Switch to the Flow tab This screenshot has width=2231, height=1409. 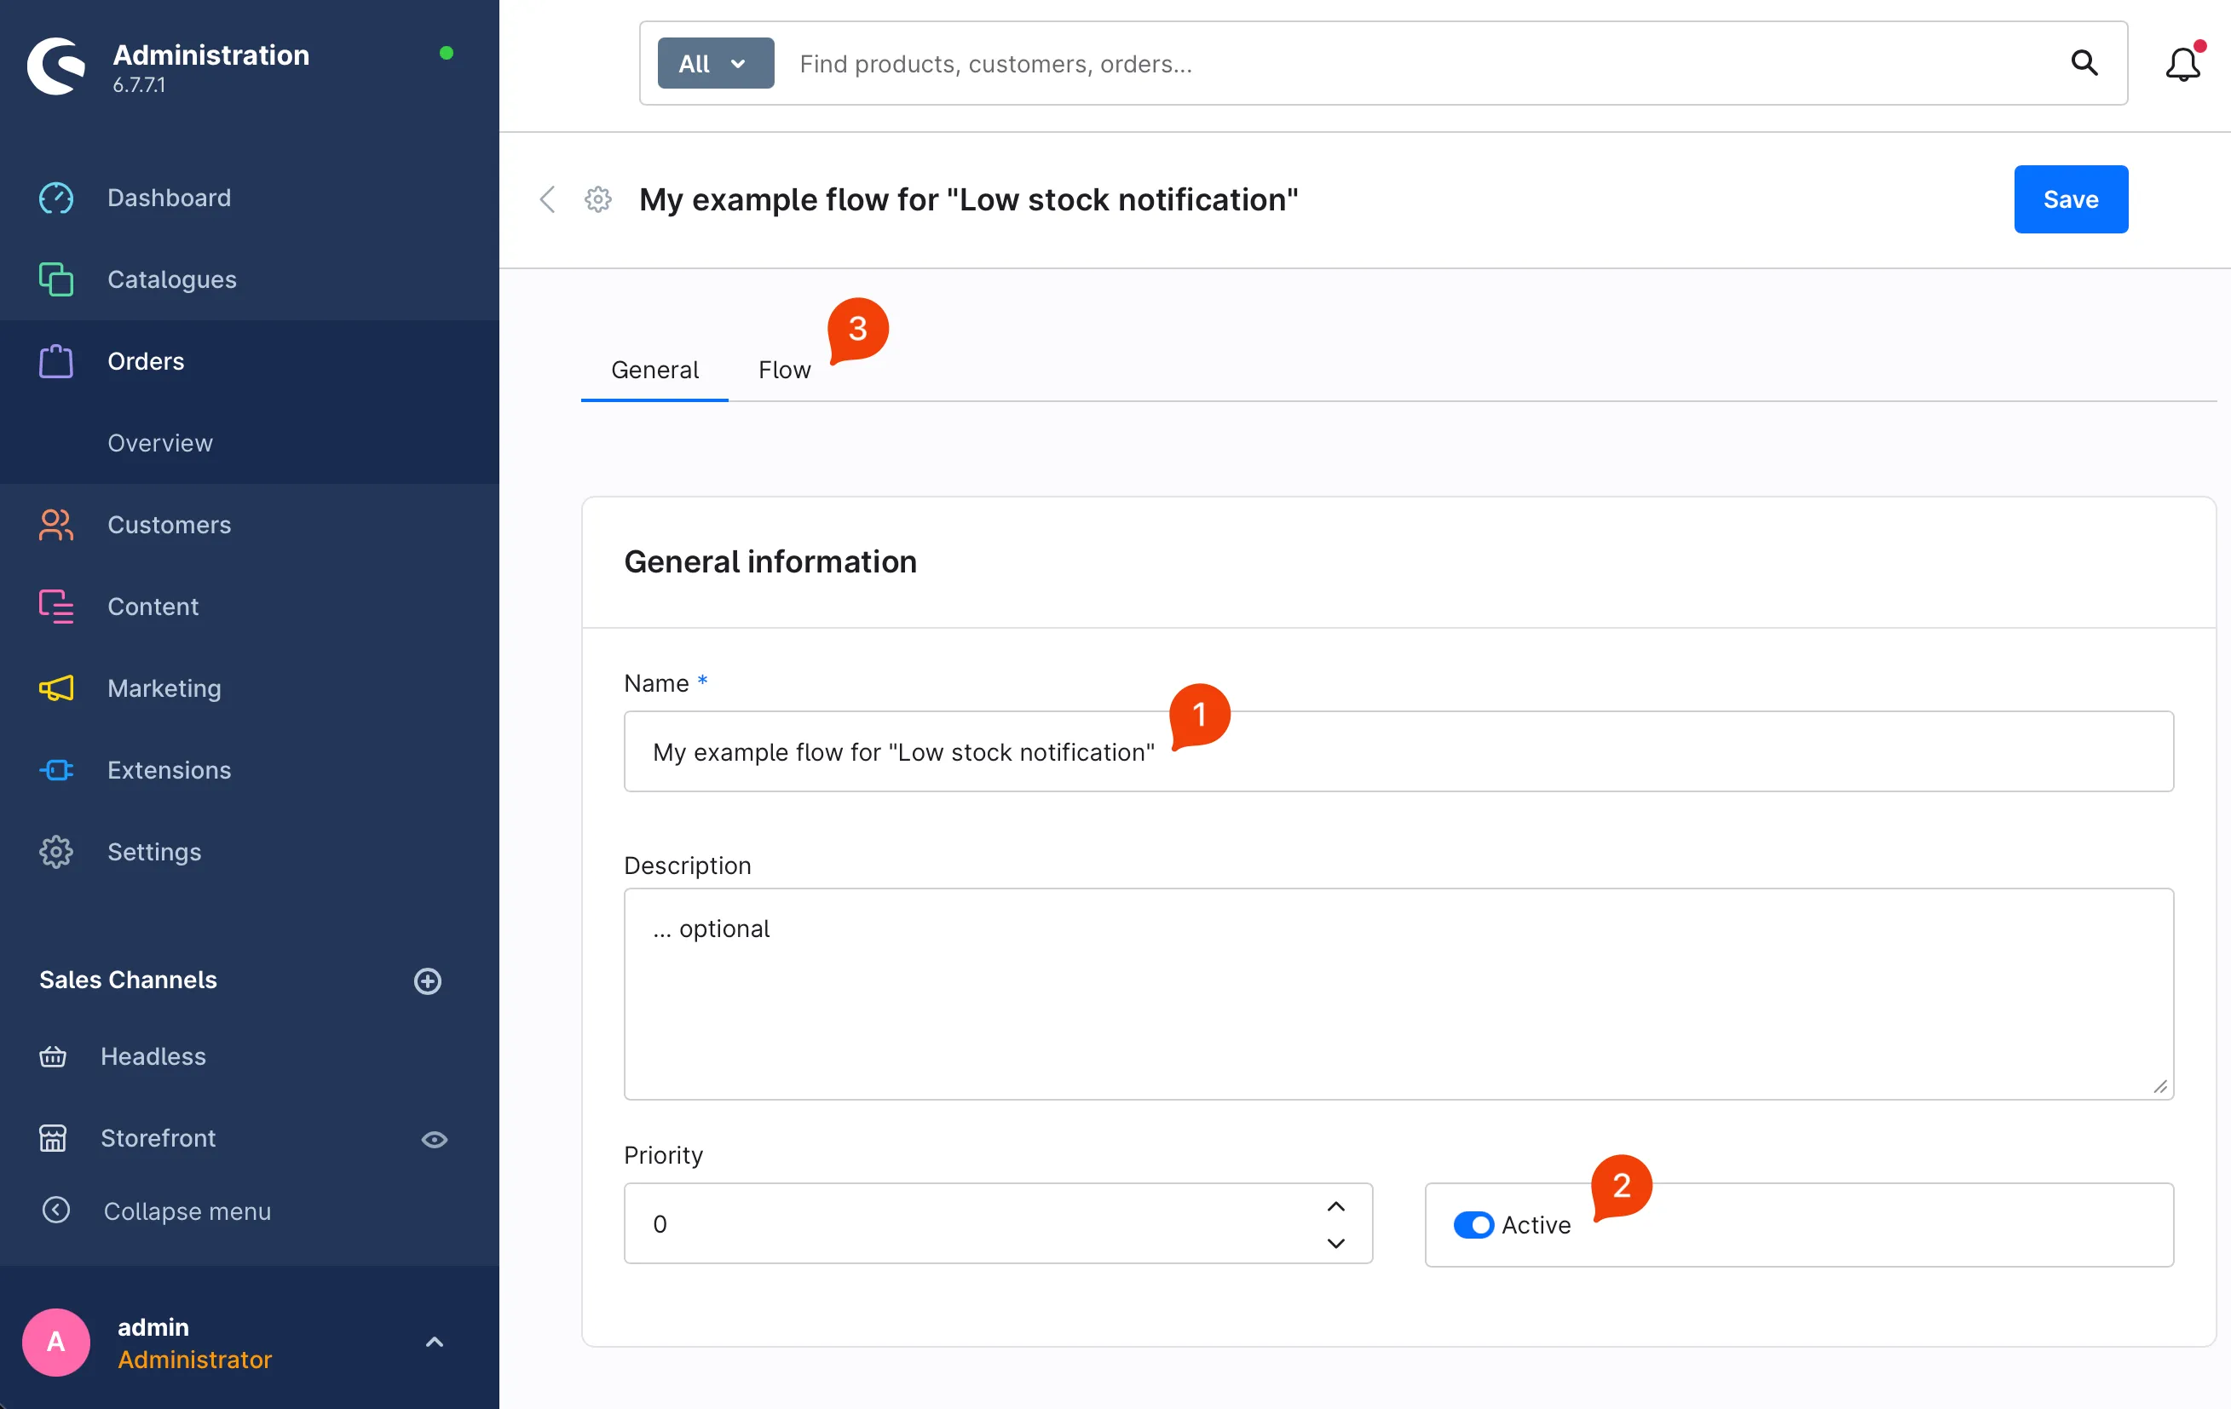point(784,370)
